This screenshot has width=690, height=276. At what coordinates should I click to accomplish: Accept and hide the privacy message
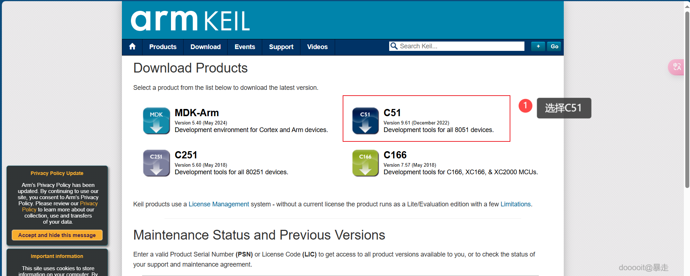click(x=57, y=235)
